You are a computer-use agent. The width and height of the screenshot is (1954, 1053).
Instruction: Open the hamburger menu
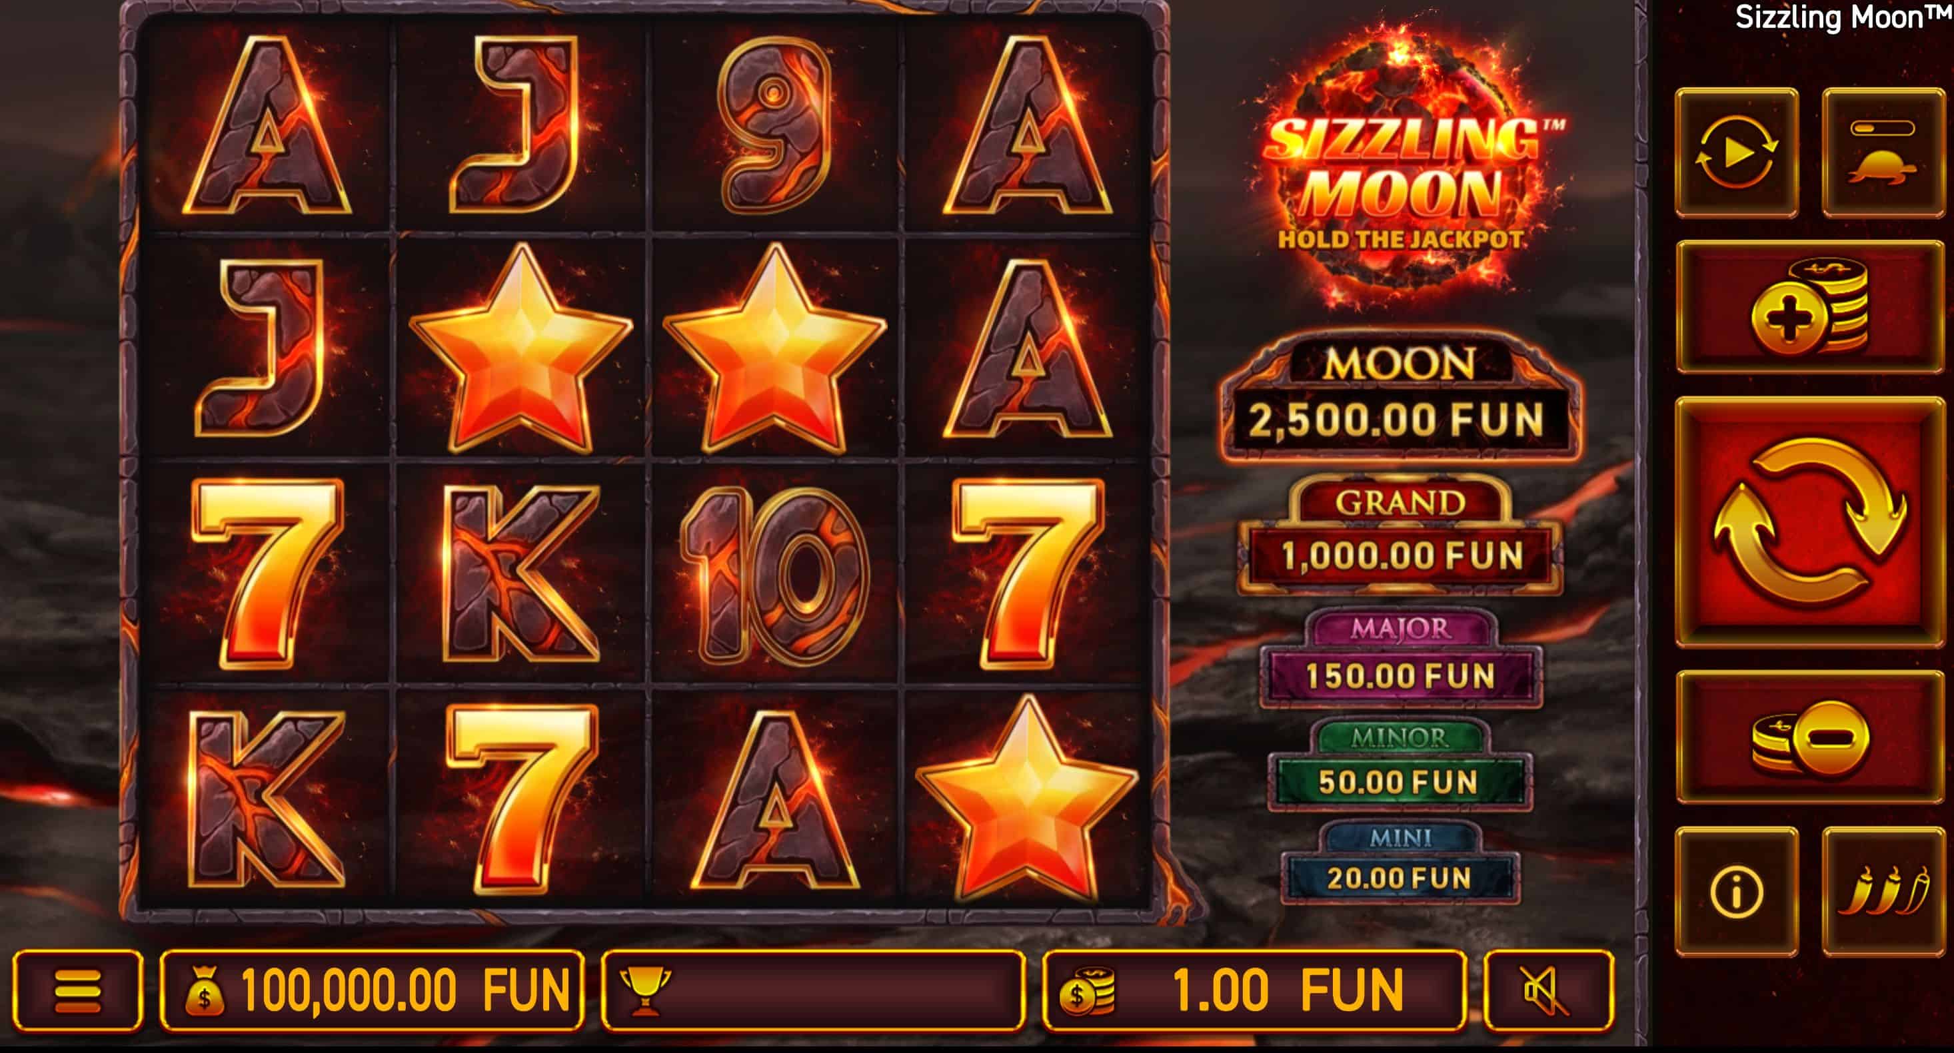click(x=77, y=990)
